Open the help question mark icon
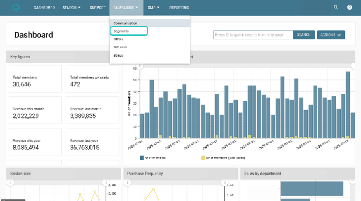The height and width of the screenshot is (201, 361). [x=350, y=8]
